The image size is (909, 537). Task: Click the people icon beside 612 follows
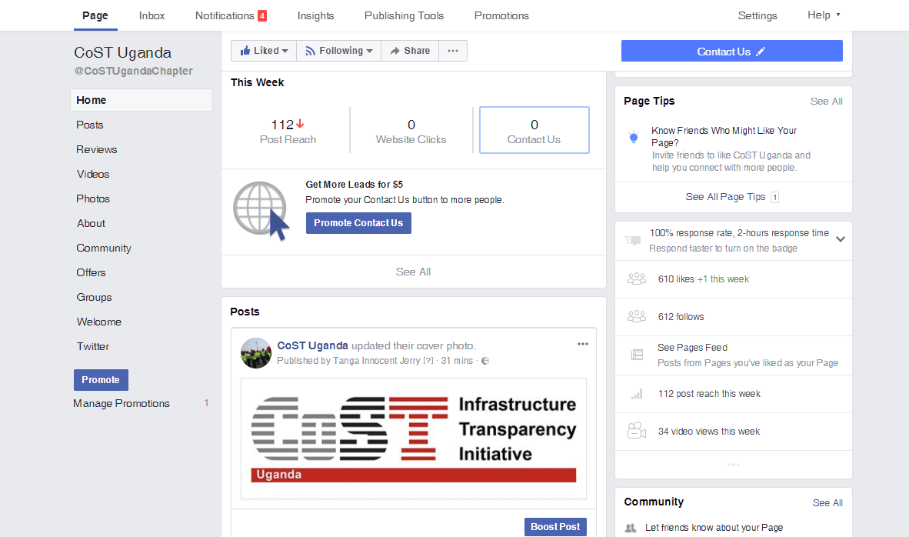[x=637, y=317]
